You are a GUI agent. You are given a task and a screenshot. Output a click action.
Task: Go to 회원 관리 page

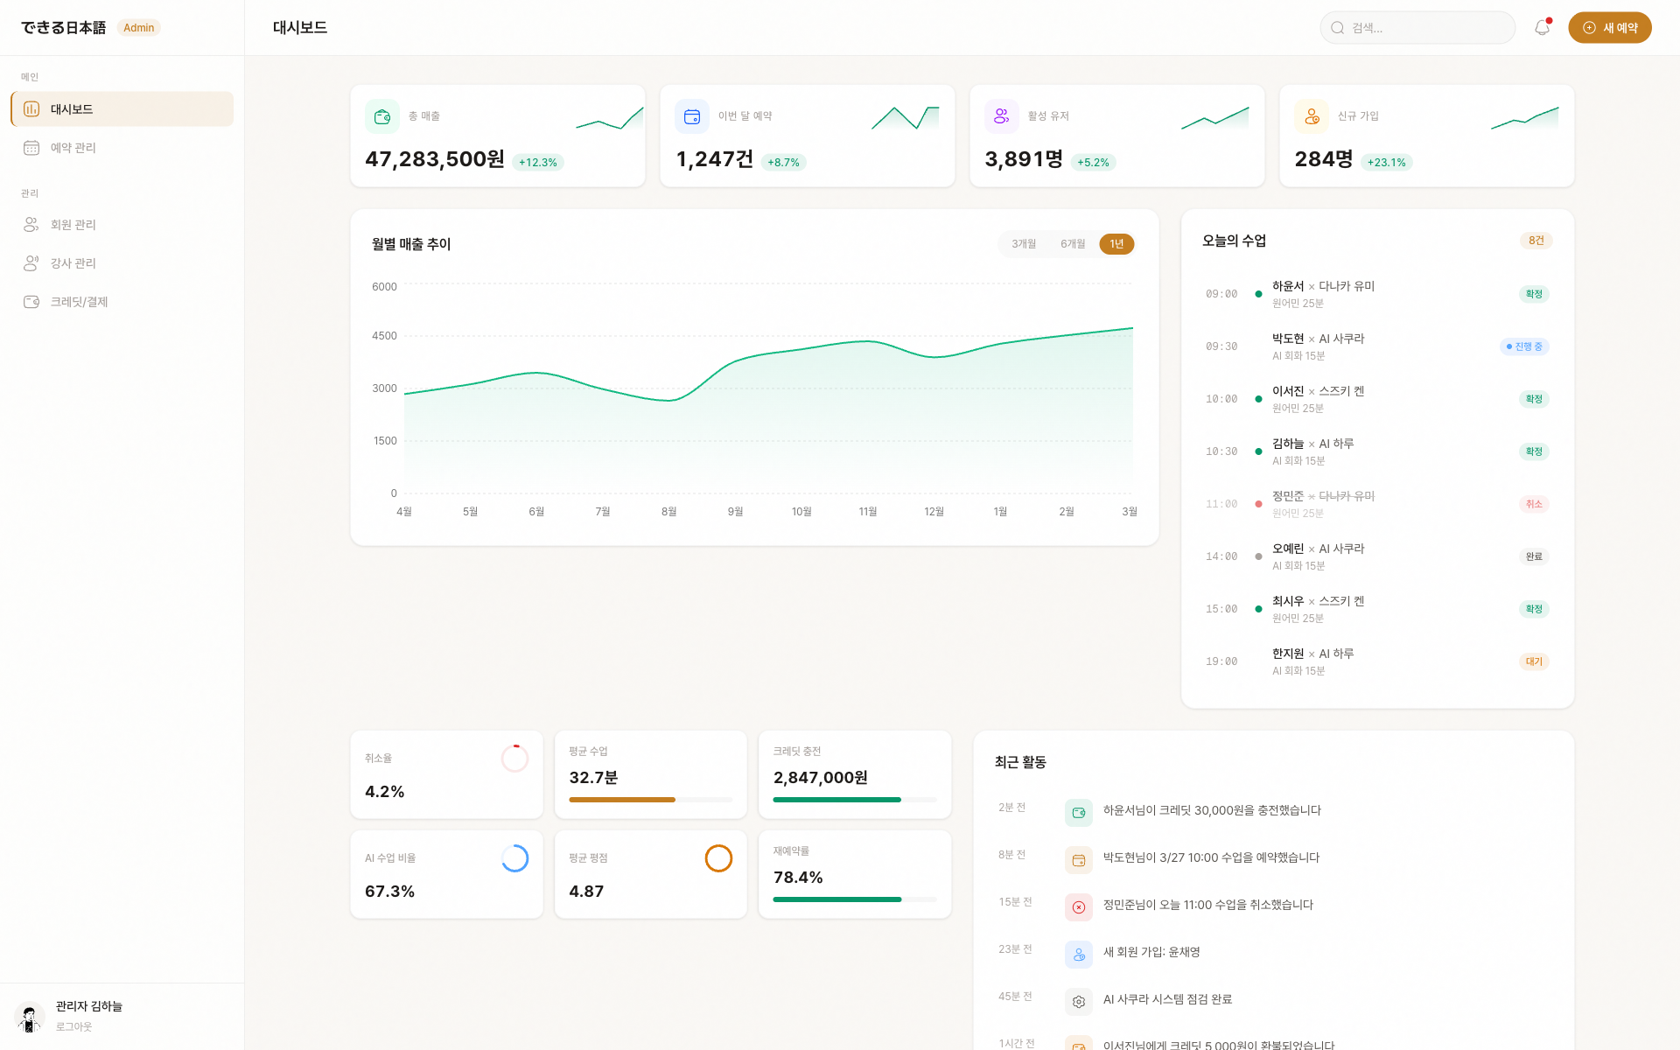point(73,225)
